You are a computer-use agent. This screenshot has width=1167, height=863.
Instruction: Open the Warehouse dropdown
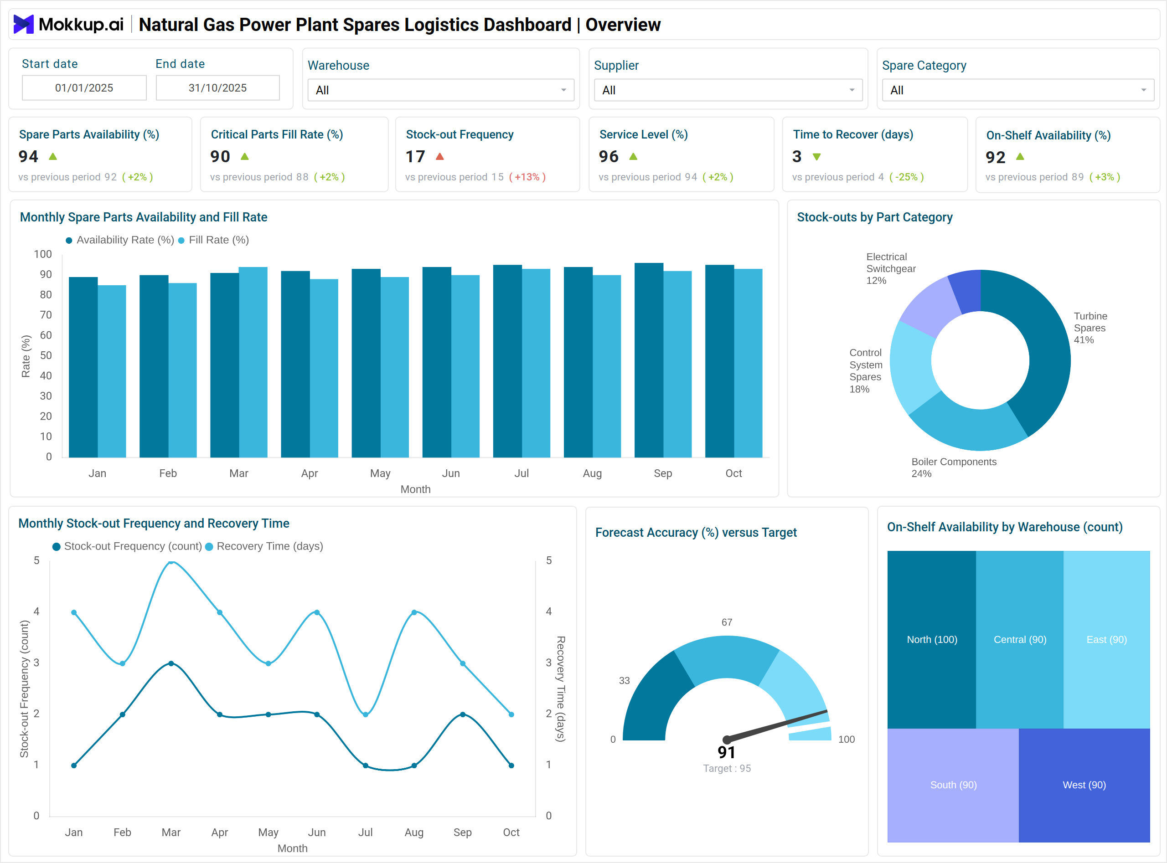point(441,90)
